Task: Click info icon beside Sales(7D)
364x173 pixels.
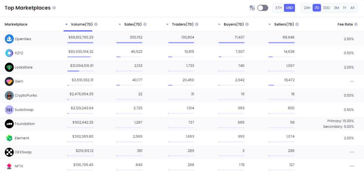Action: click(145, 24)
